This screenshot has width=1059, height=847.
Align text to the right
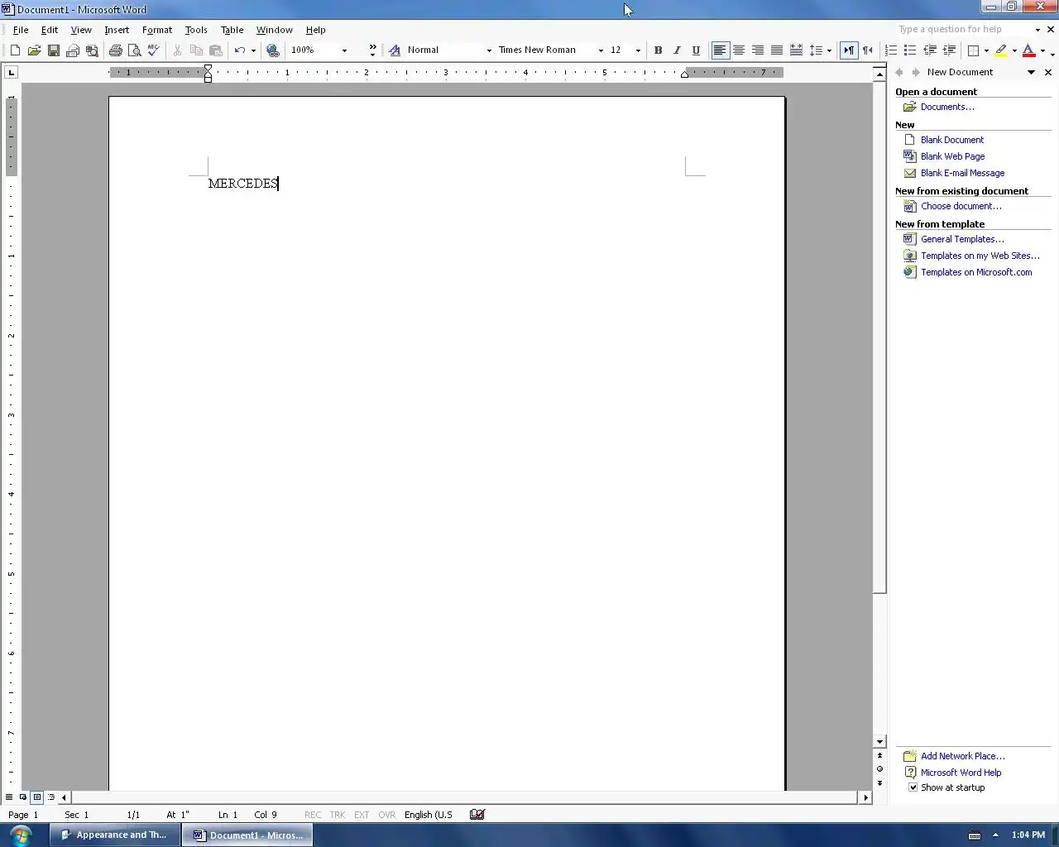[758, 50]
